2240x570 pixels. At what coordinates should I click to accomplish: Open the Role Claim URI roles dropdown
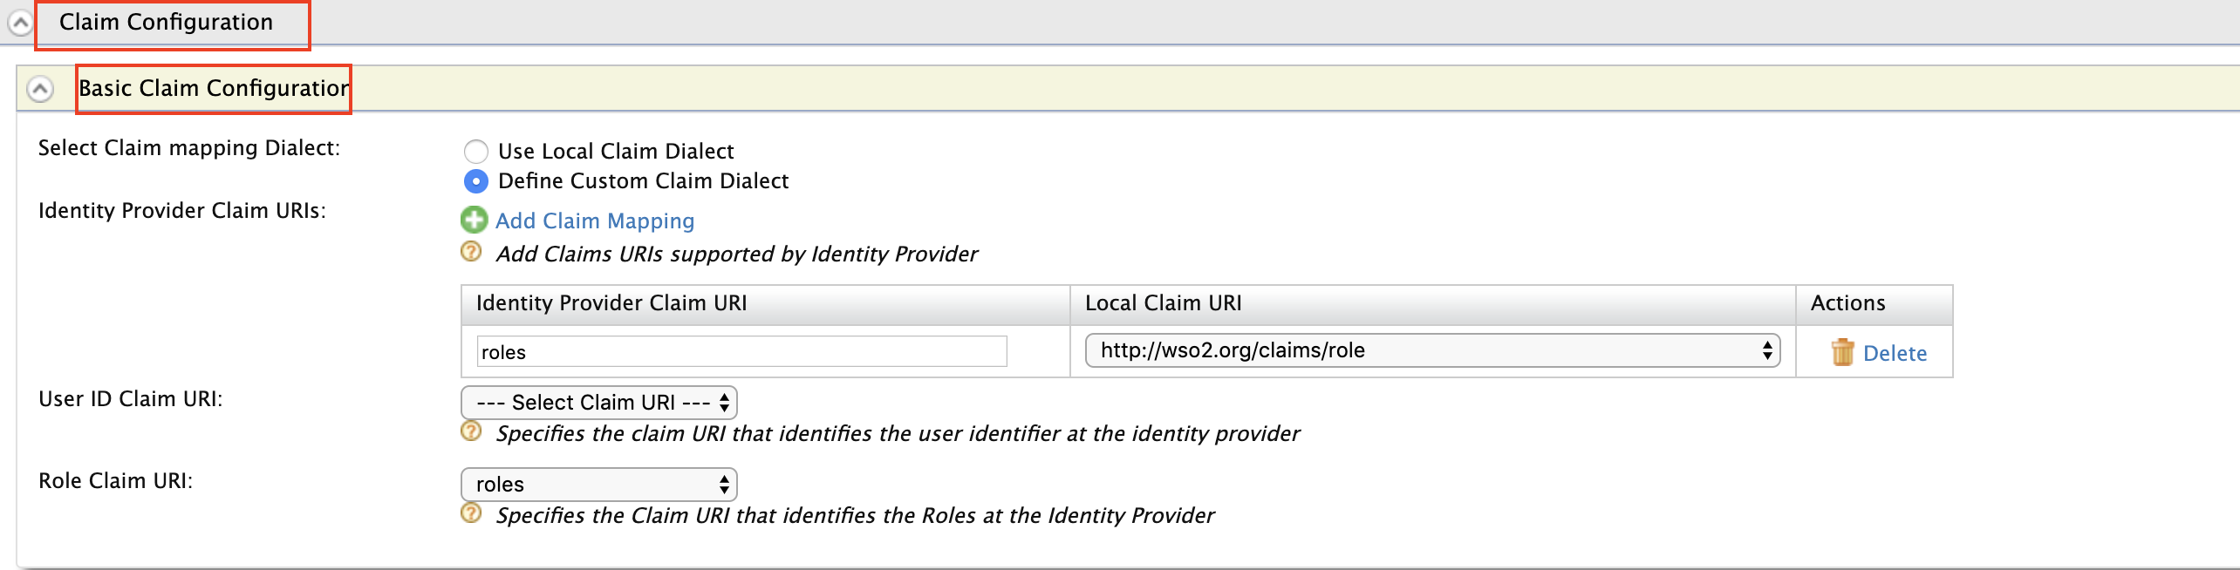click(x=599, y=485)
